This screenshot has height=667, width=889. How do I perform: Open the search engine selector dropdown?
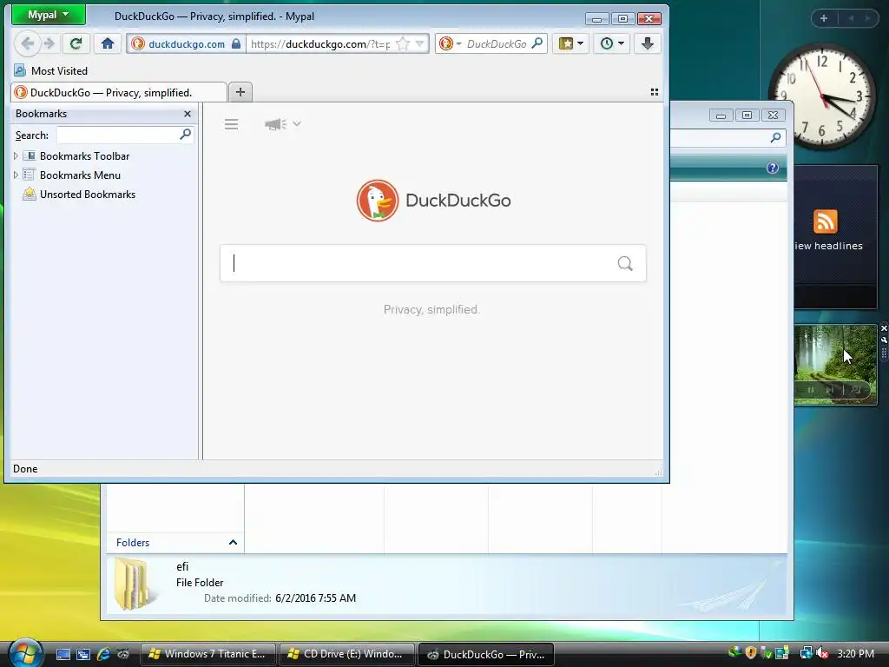(451, 43)
